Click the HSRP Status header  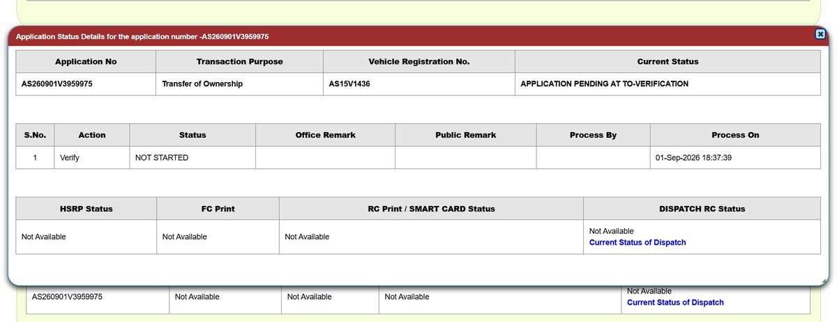point(86,209)
